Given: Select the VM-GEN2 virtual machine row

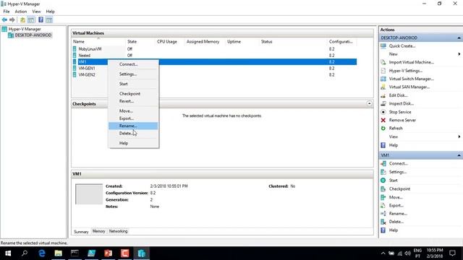Looking at the screenshot, I should coord(215,75).
